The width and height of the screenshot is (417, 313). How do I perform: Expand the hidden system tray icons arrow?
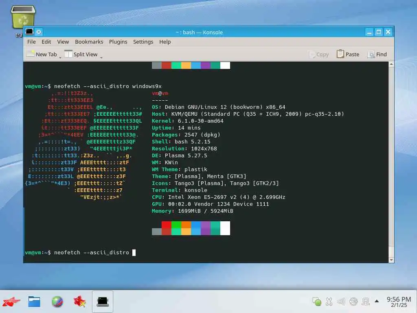(x=377, y=301)
